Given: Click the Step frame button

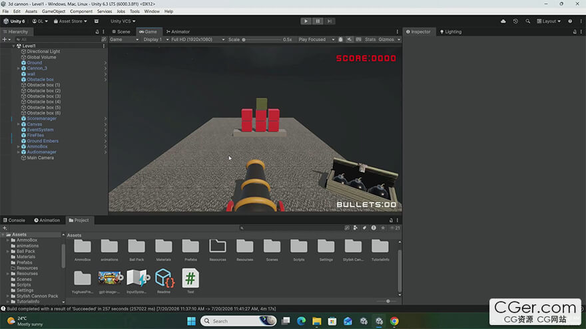Looking at the screenshot, I should click(329, 21).
